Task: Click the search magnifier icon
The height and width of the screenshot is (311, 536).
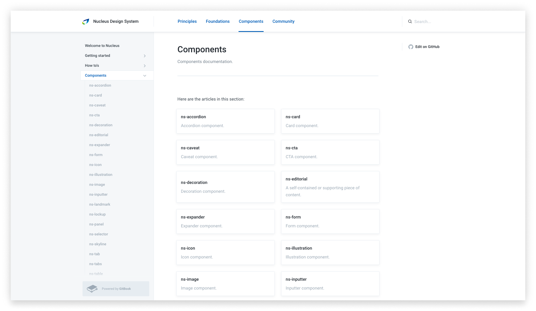Action: tap(410, 21)
